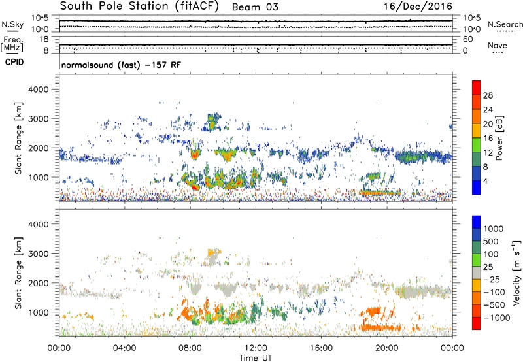Click the '16:00' time tick label

point(321,348)
